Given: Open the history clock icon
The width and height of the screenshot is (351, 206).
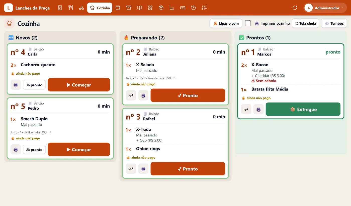Looking at the screenshot, I should [x=193, y=8].
